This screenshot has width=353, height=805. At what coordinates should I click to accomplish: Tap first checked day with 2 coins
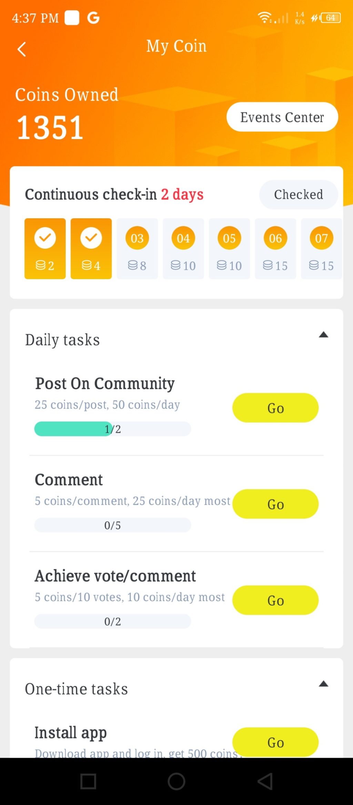[45, 248]
